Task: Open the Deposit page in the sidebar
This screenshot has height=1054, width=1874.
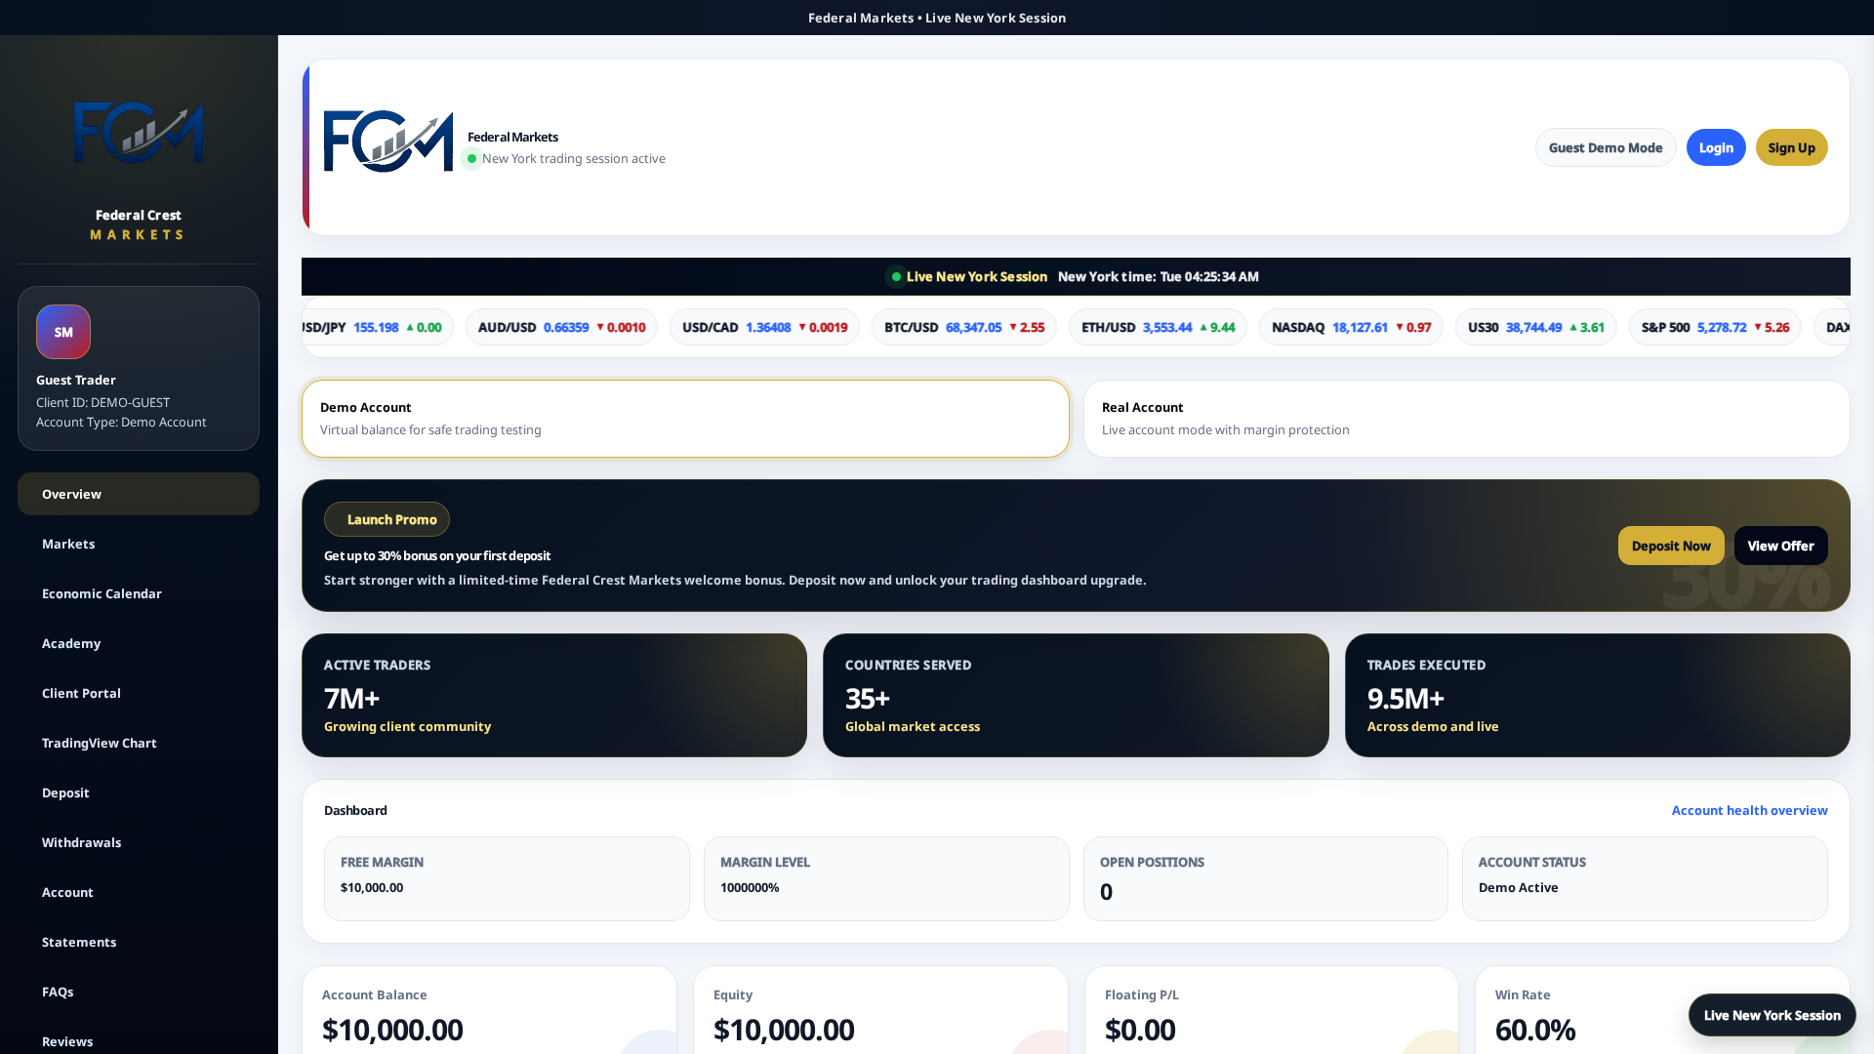Action: [x=139, y=792]
